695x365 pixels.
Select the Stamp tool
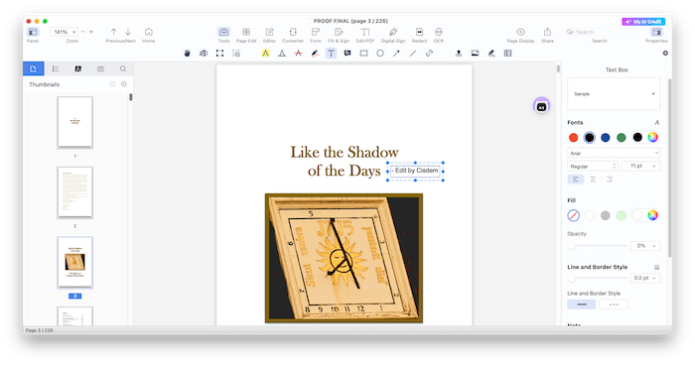[x=459, y=54]
